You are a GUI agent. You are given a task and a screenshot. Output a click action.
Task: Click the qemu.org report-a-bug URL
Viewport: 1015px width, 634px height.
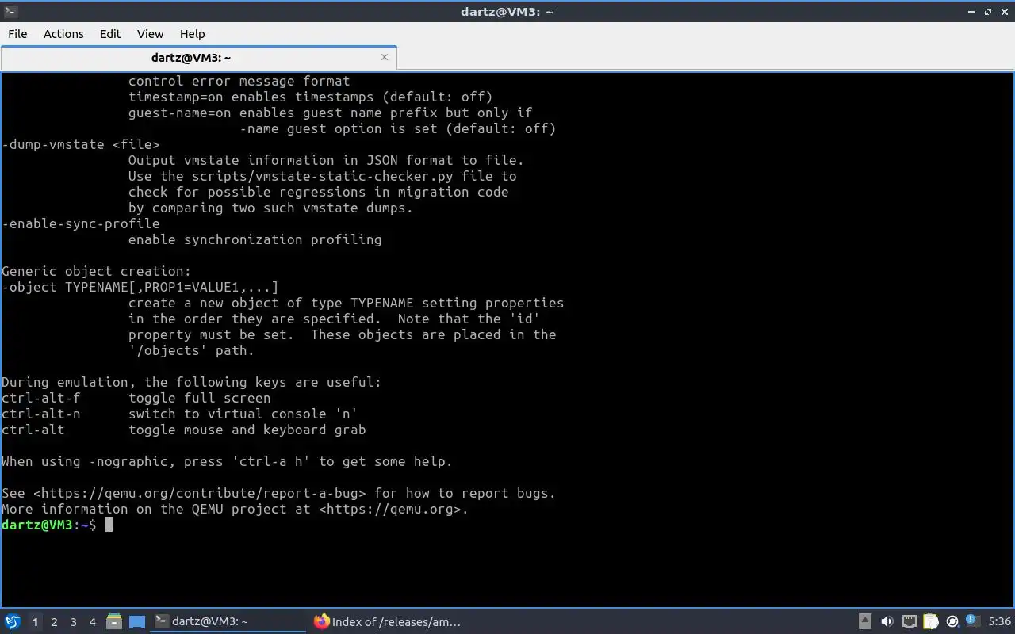[199, 493]
